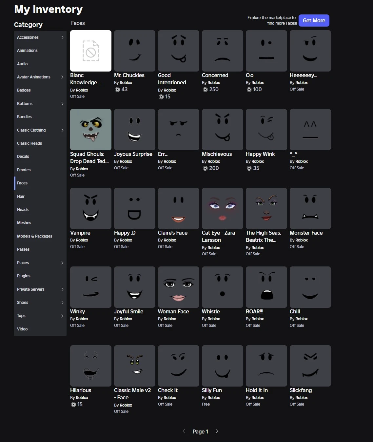373x442 pixels.
Task: Open the Err... face thumbnail
Action: [x=179, y=130]
